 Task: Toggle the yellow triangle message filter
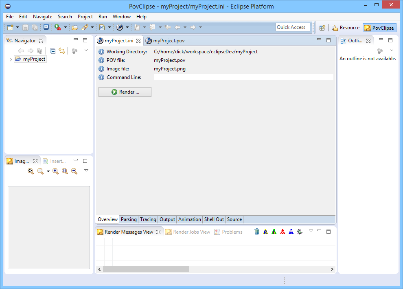pyautogui.click(x=265, y=232)
